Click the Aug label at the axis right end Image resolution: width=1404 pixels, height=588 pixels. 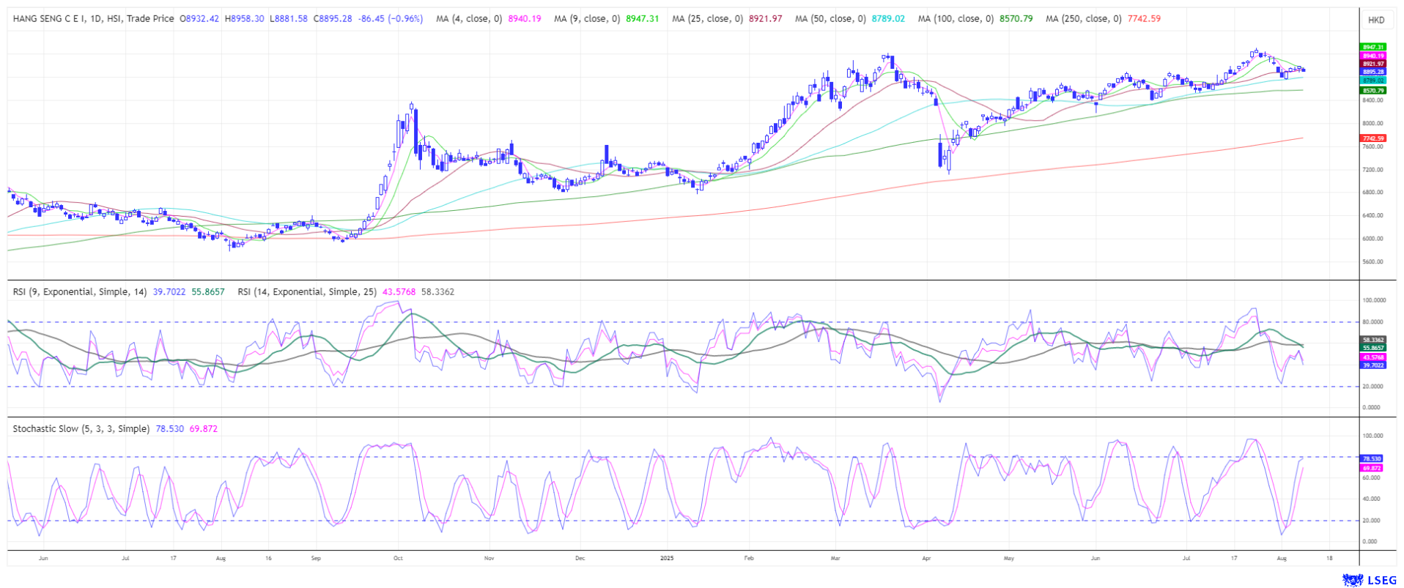pyautogui.click(x=1282, y=558)
